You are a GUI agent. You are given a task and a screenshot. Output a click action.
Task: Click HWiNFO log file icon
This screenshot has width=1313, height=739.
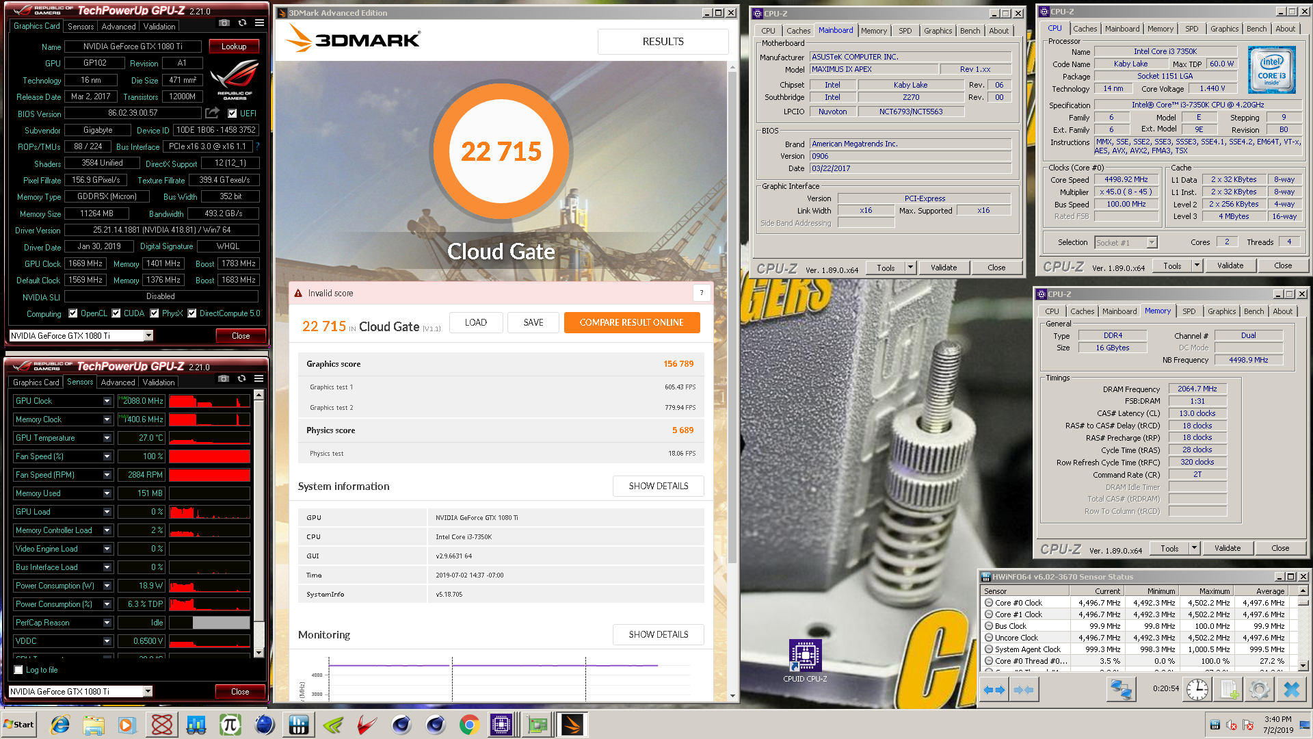(1228, 690)
